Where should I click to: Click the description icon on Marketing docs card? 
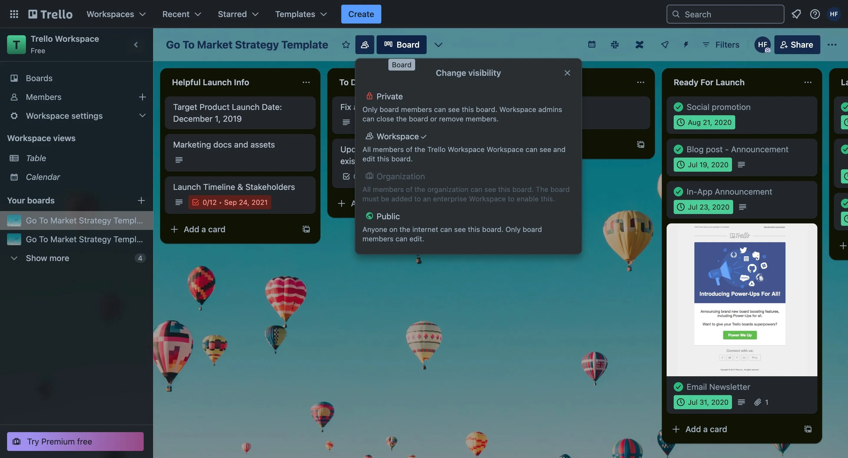click(179, 160)
